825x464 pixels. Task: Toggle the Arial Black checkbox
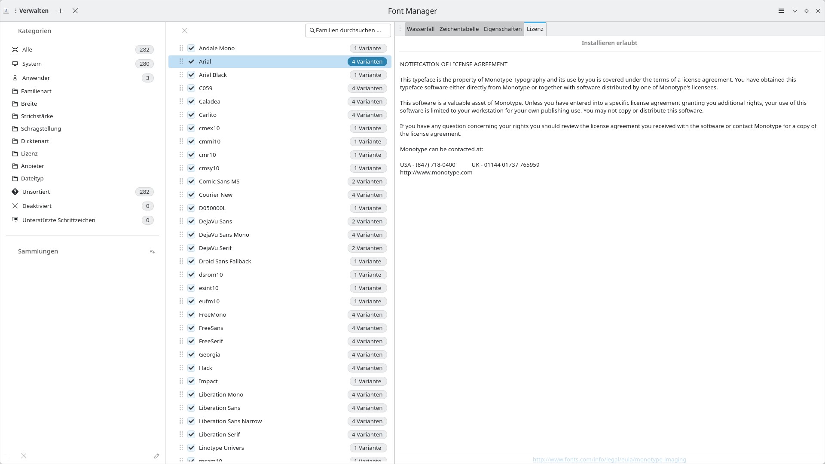click(191, 75)
